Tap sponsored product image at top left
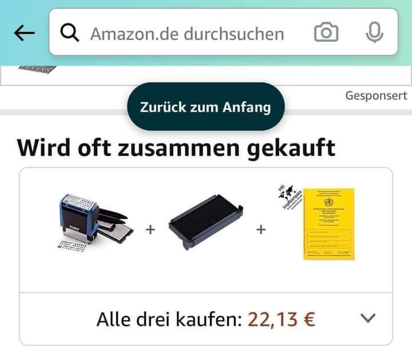Screen dimensions: 412x359 point(37,70)
